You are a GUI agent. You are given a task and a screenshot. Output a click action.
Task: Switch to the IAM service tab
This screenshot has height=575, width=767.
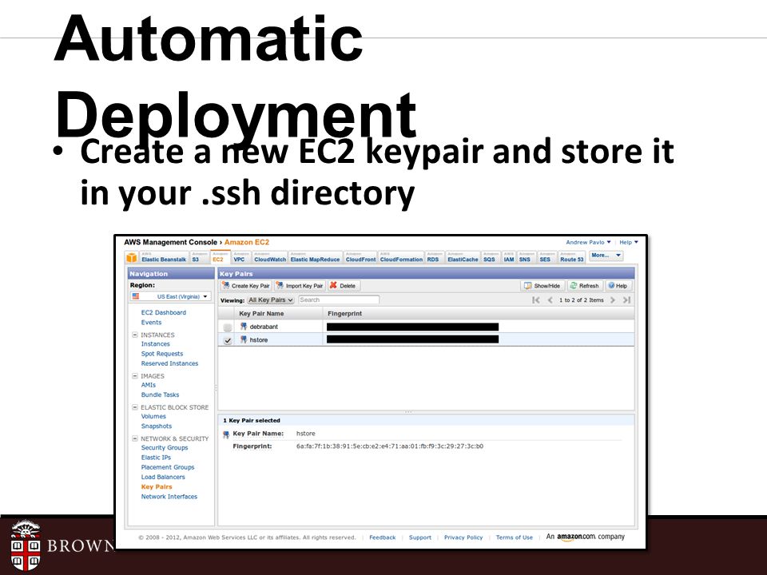coord(509,257)
